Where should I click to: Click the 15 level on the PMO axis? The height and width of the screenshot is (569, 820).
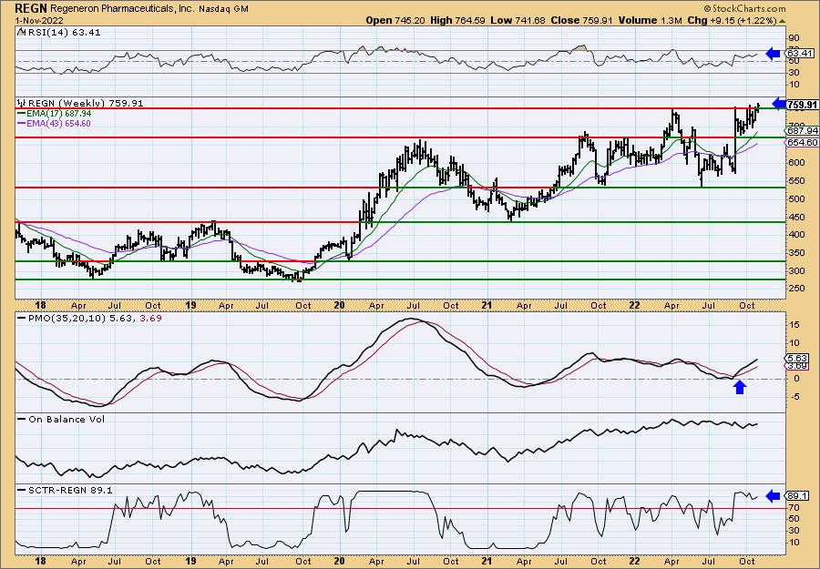pos(794,325)
